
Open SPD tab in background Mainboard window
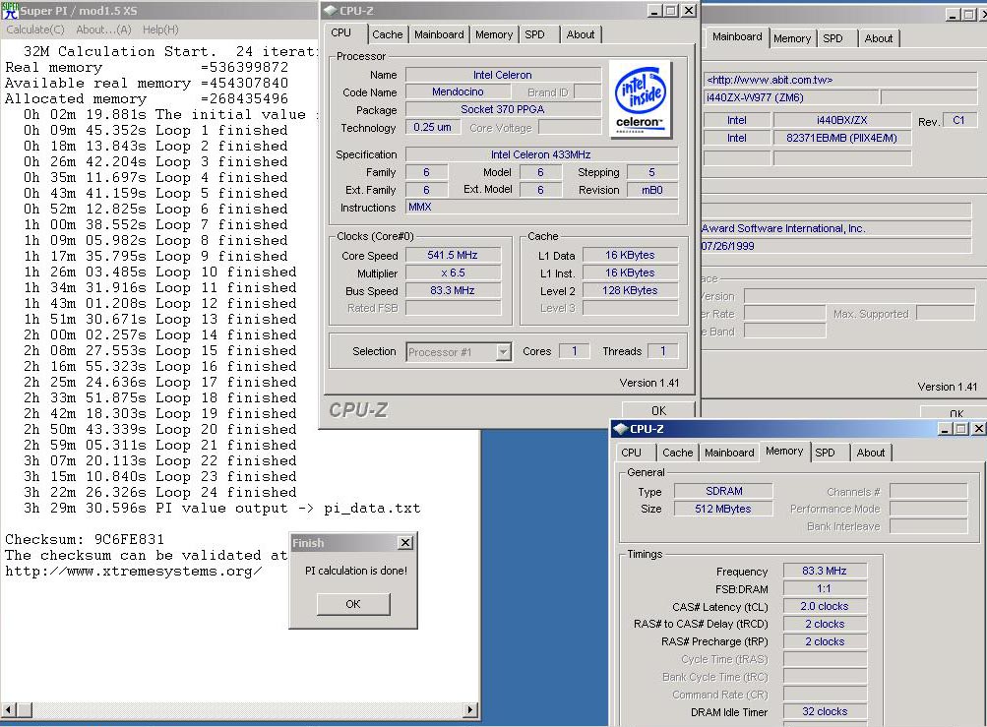point(833,38)
